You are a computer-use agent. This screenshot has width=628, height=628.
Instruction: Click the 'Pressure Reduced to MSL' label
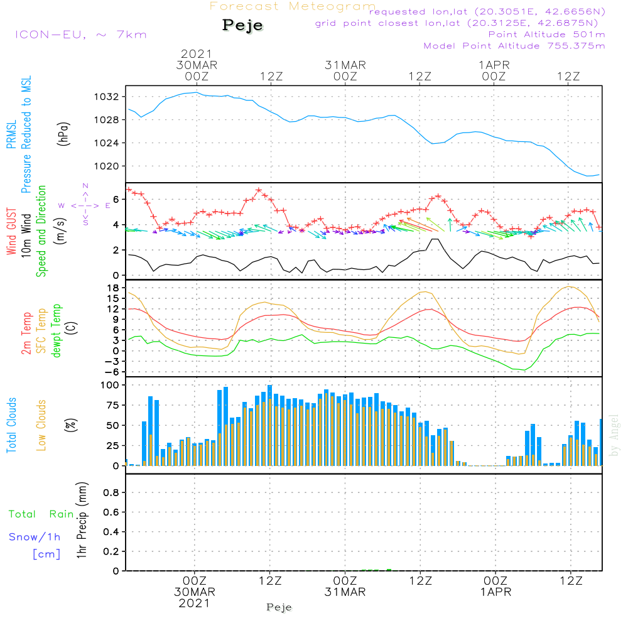pyautogui.click(x=26, y=134)
